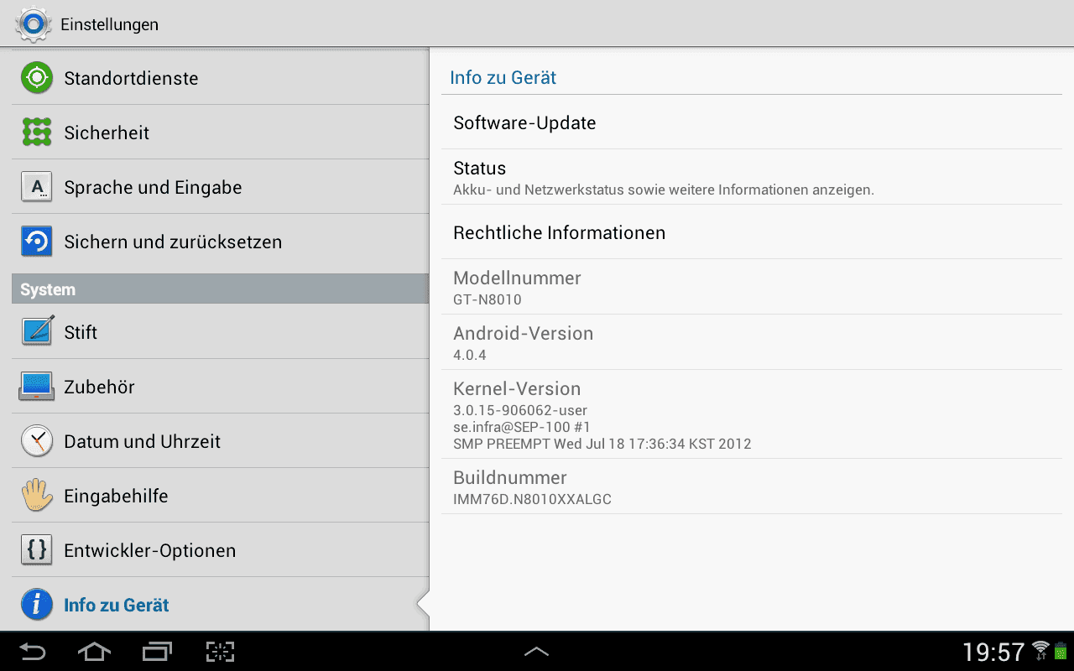Tap the blue Info zu Gerät icon
This screenshot has height=671, width=1074.
click(x=36, y=605)
